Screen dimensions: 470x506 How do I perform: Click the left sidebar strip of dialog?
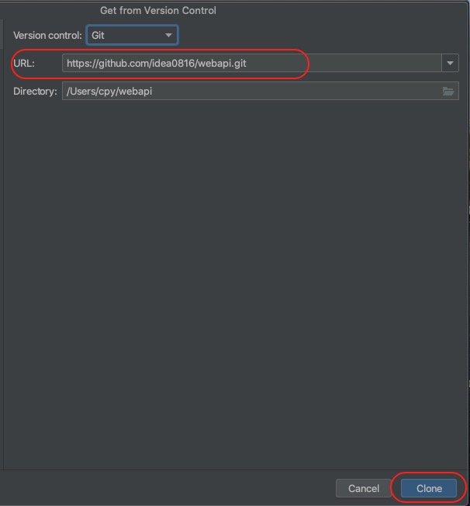tap(2, 242)
